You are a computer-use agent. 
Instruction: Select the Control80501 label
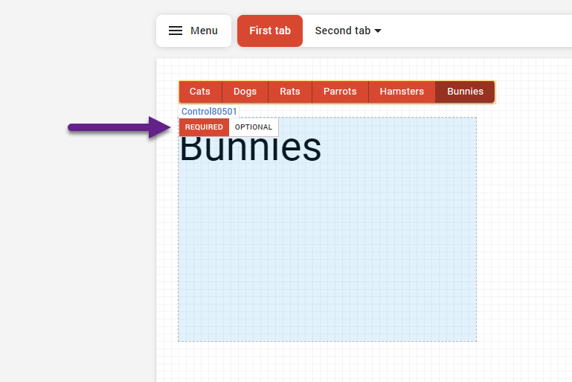point(209,112)
